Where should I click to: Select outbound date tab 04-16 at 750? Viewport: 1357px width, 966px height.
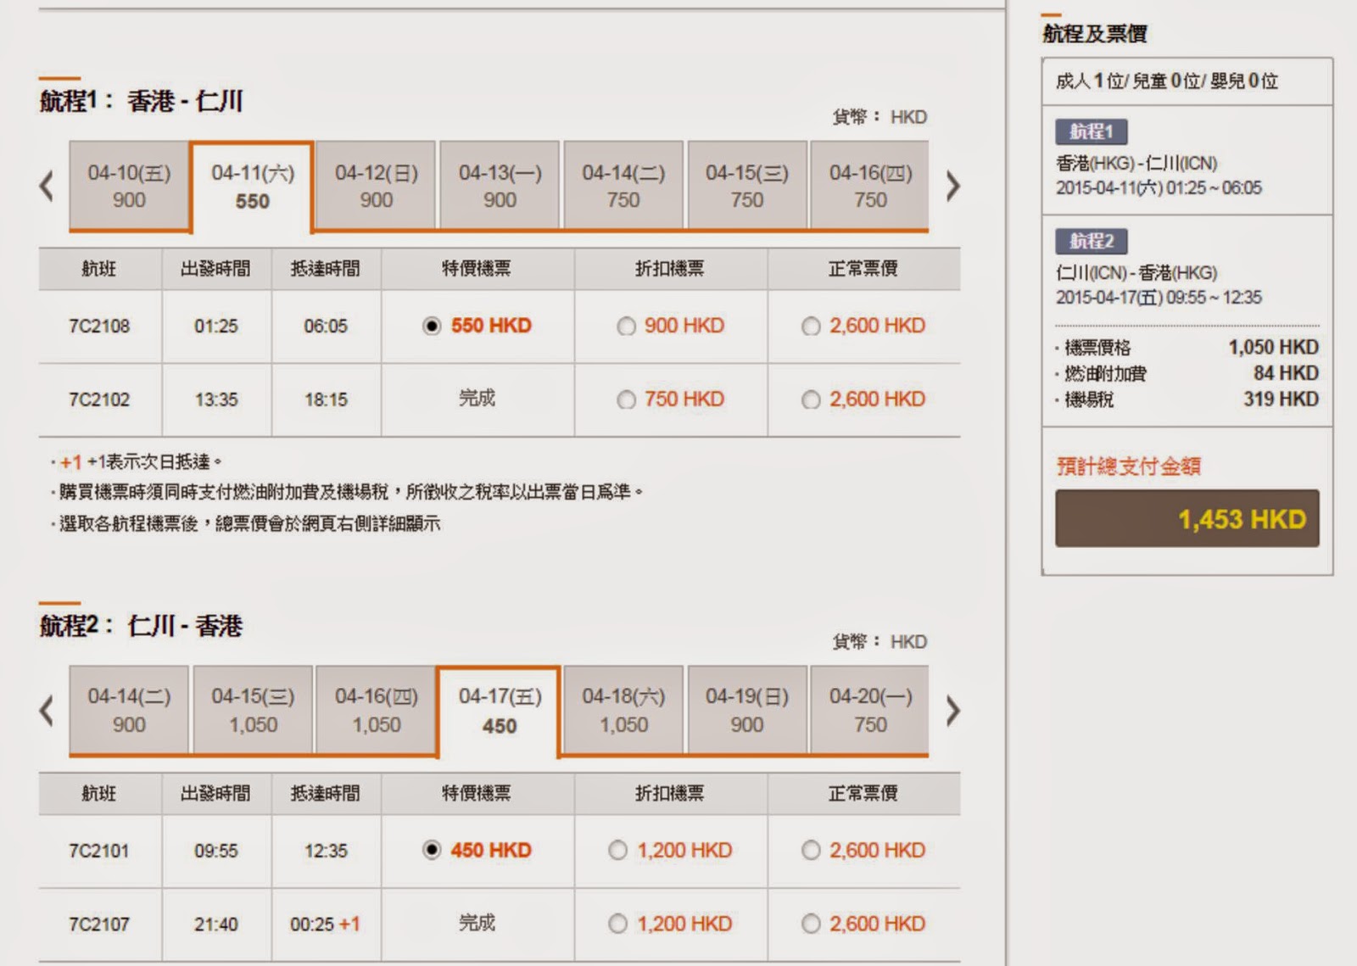point(870,186)
